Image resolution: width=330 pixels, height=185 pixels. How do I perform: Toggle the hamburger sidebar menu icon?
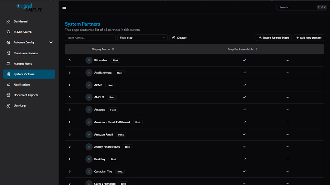coord(64,7)
